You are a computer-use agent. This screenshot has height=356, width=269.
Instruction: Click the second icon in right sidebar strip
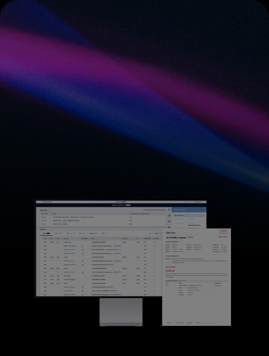tap(169, 215)
